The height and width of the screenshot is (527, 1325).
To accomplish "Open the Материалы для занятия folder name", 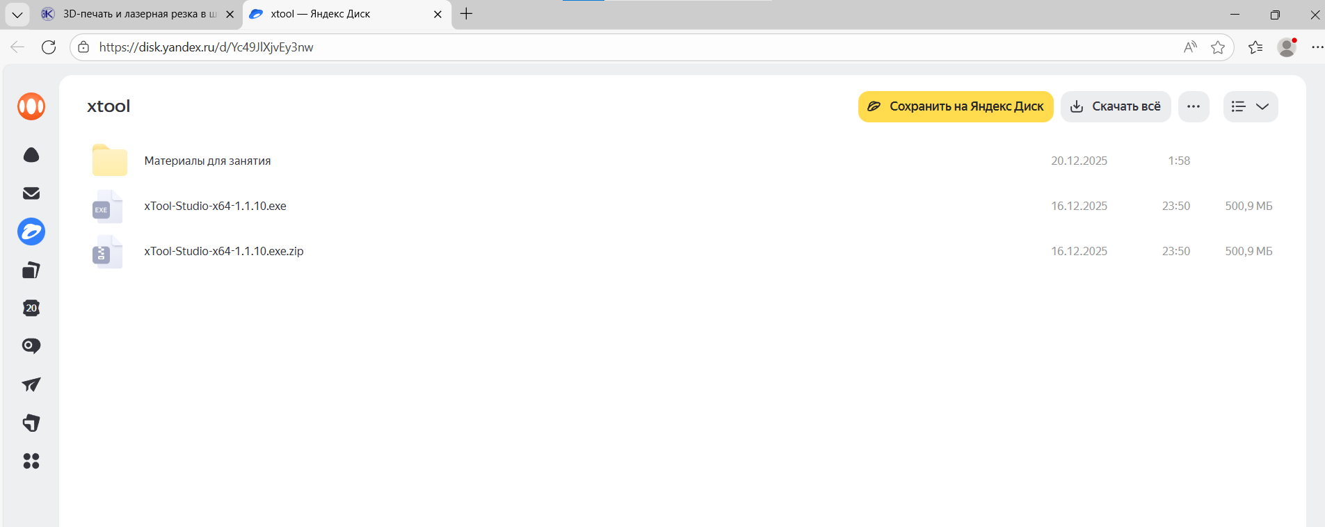I will (x=207, y=161).
